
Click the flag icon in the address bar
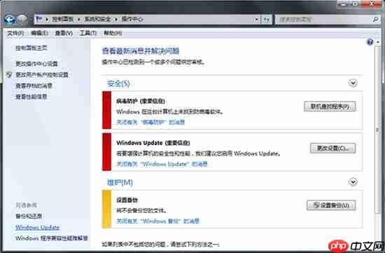[38, 19]
